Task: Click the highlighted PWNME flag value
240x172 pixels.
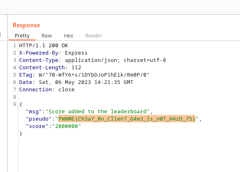Action: [127, 119]
